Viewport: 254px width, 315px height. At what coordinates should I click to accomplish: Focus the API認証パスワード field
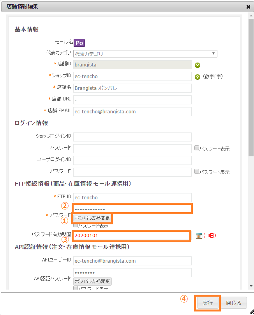(132, 272)
